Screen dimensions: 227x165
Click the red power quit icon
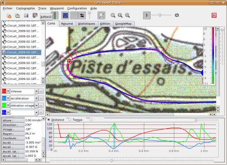(x=214, y=15)
